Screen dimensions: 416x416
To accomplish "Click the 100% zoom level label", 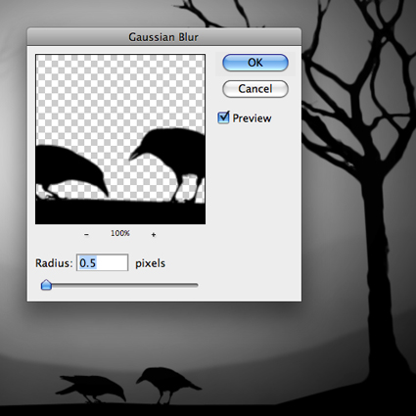I will click(x=120, y=233).
